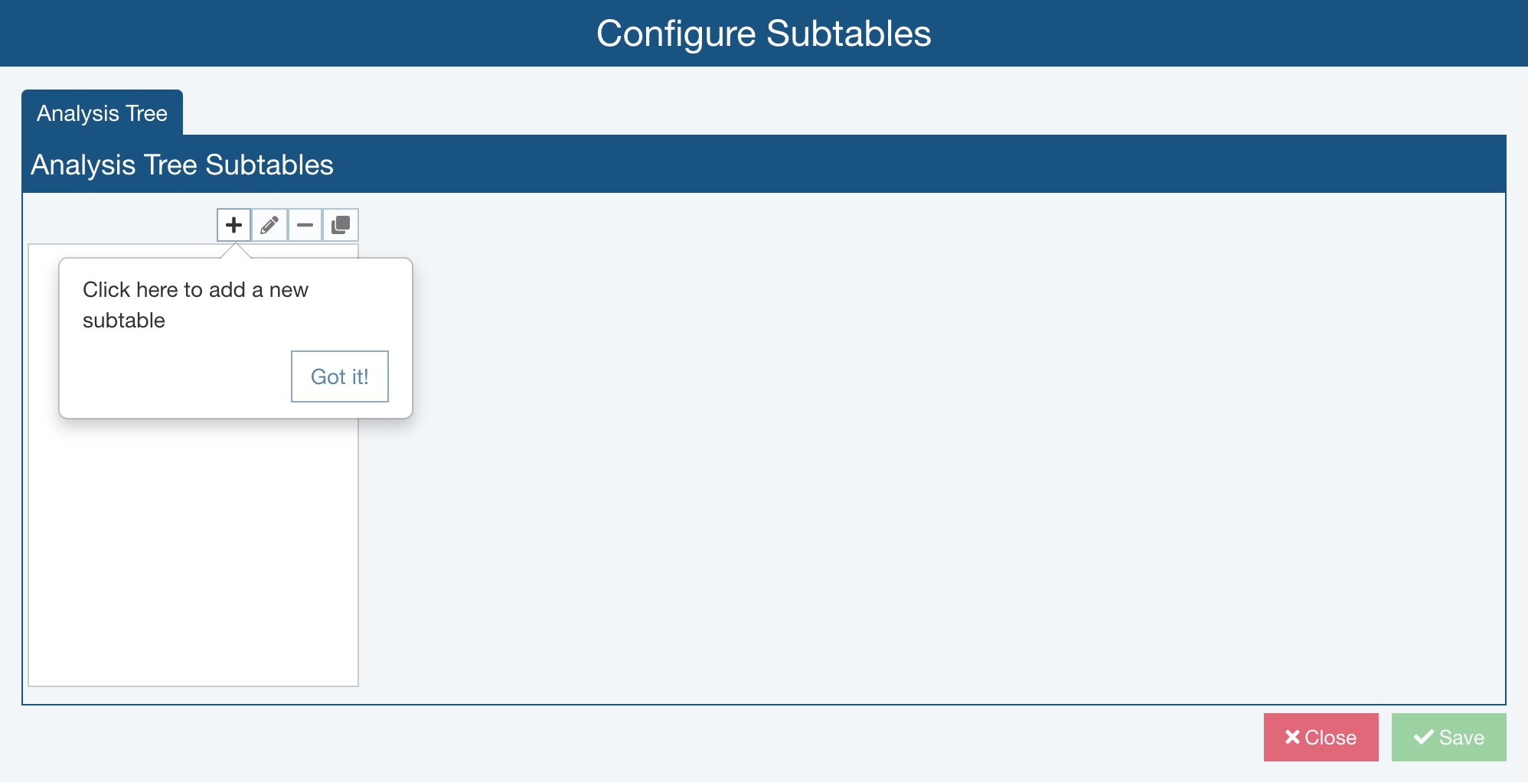Click the pencil icon to edit subtable
The width and height of the screenshot is (1528, 782).
pyautogui.click(x=269, y=225)
